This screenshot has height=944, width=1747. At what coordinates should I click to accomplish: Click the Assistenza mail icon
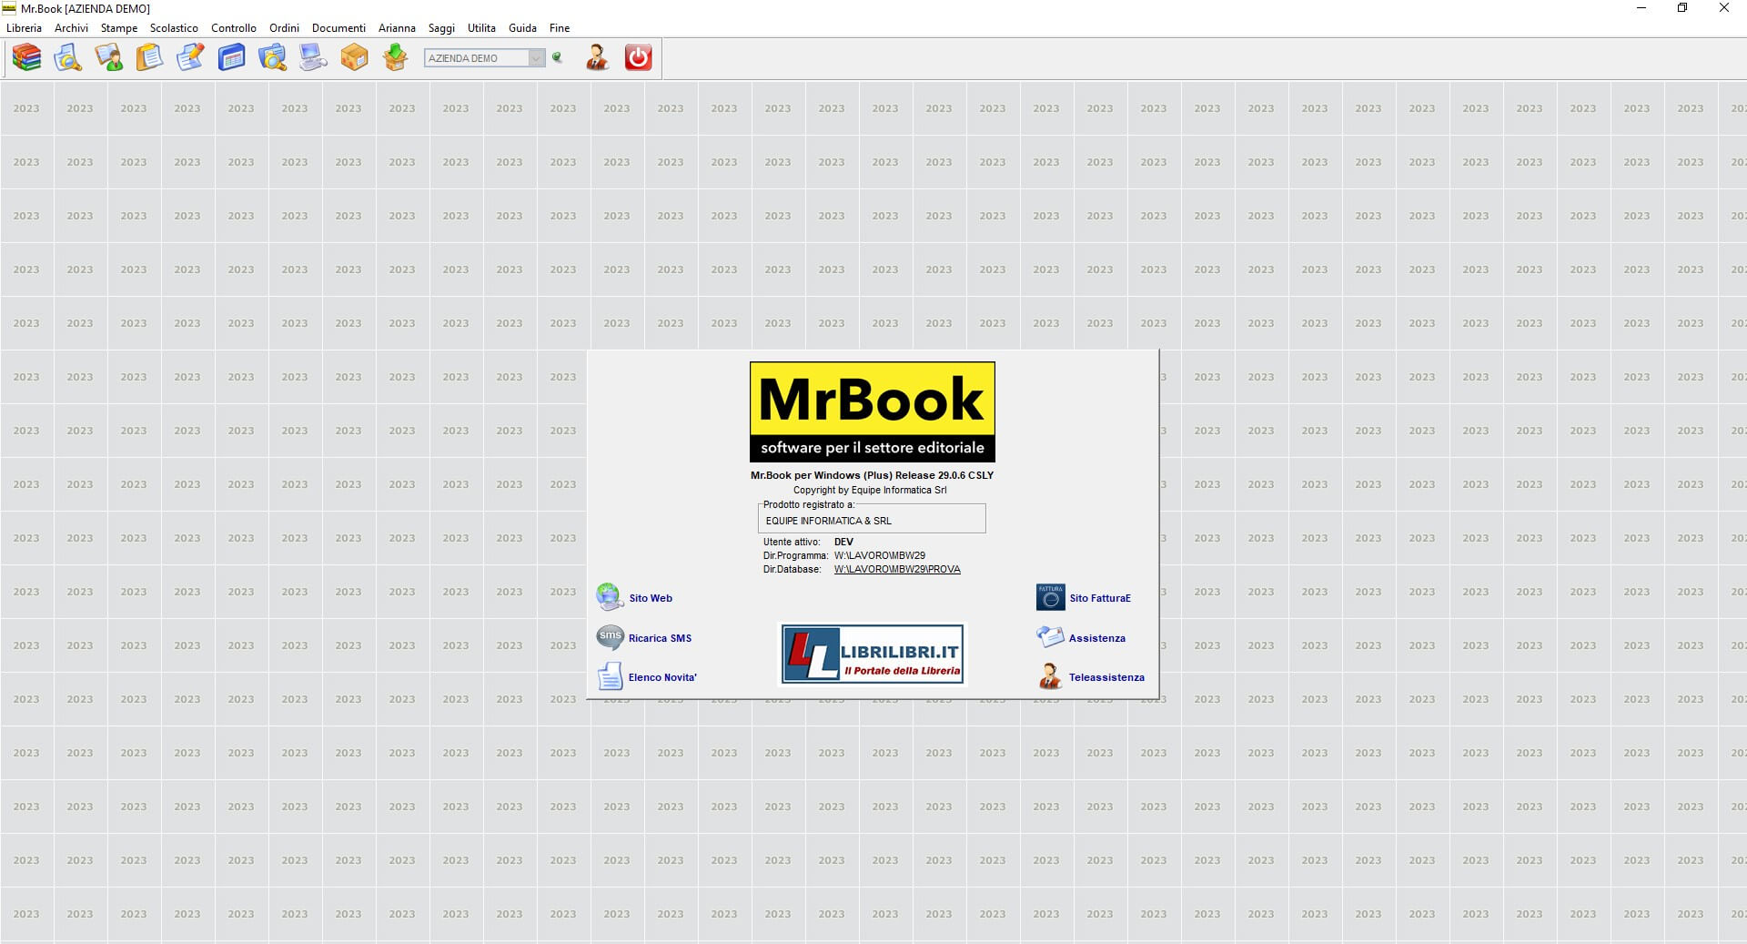(x=1050, y=637)
